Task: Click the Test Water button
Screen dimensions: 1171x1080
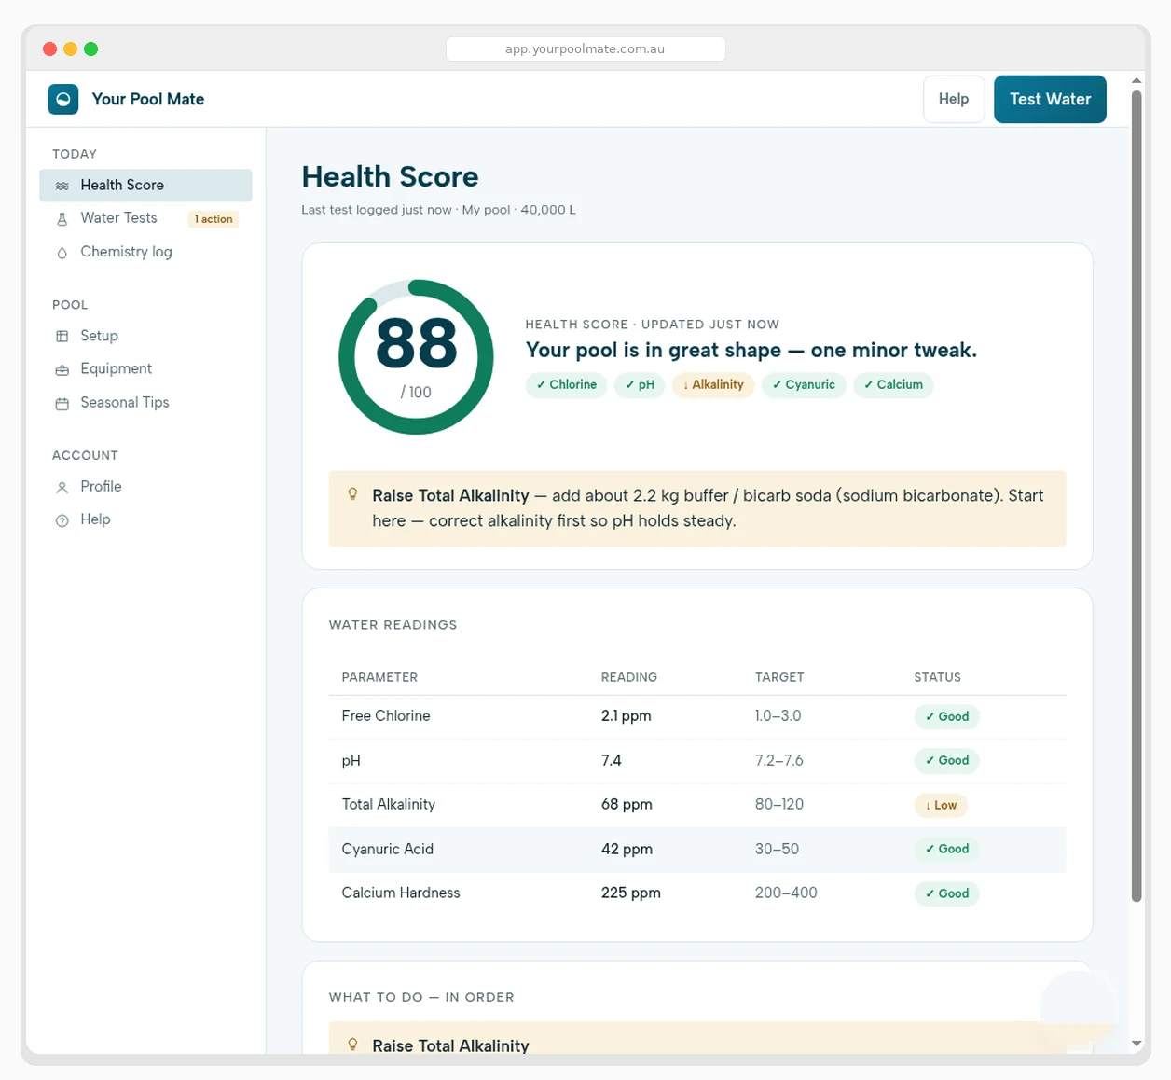Action: tap(1050, 99)
